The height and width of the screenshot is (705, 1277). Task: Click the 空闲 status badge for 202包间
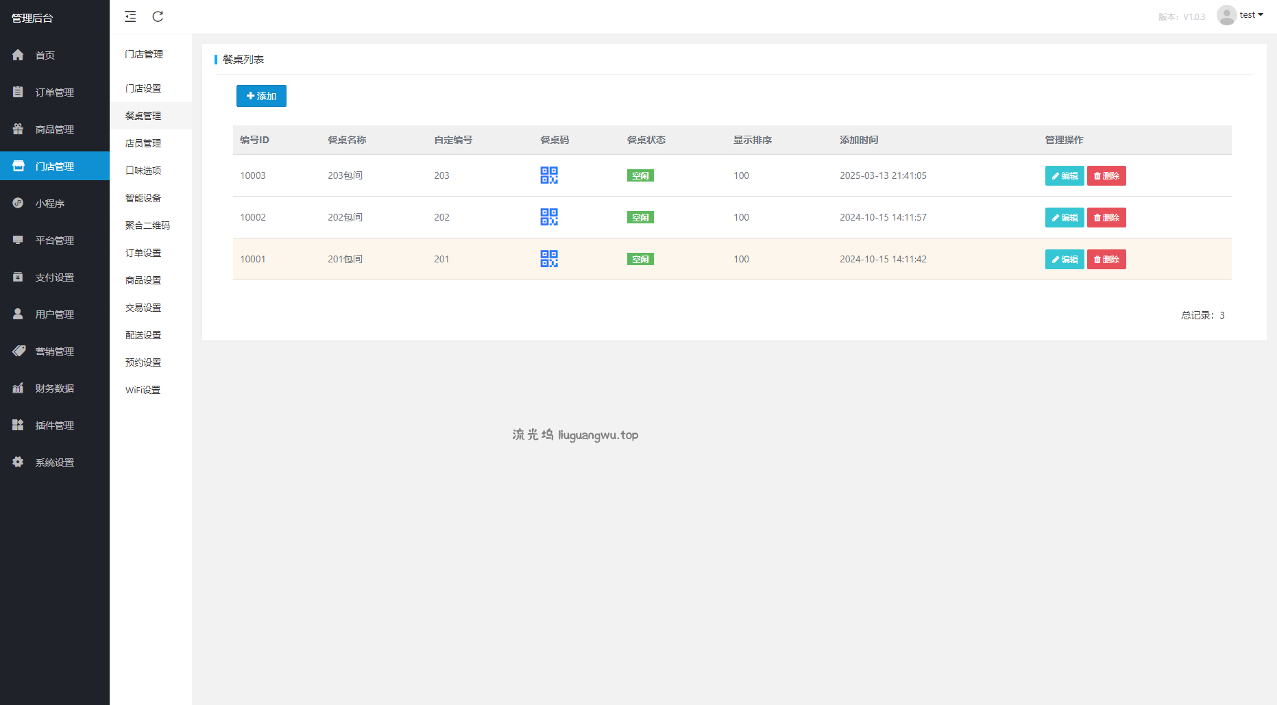[640, 218]
